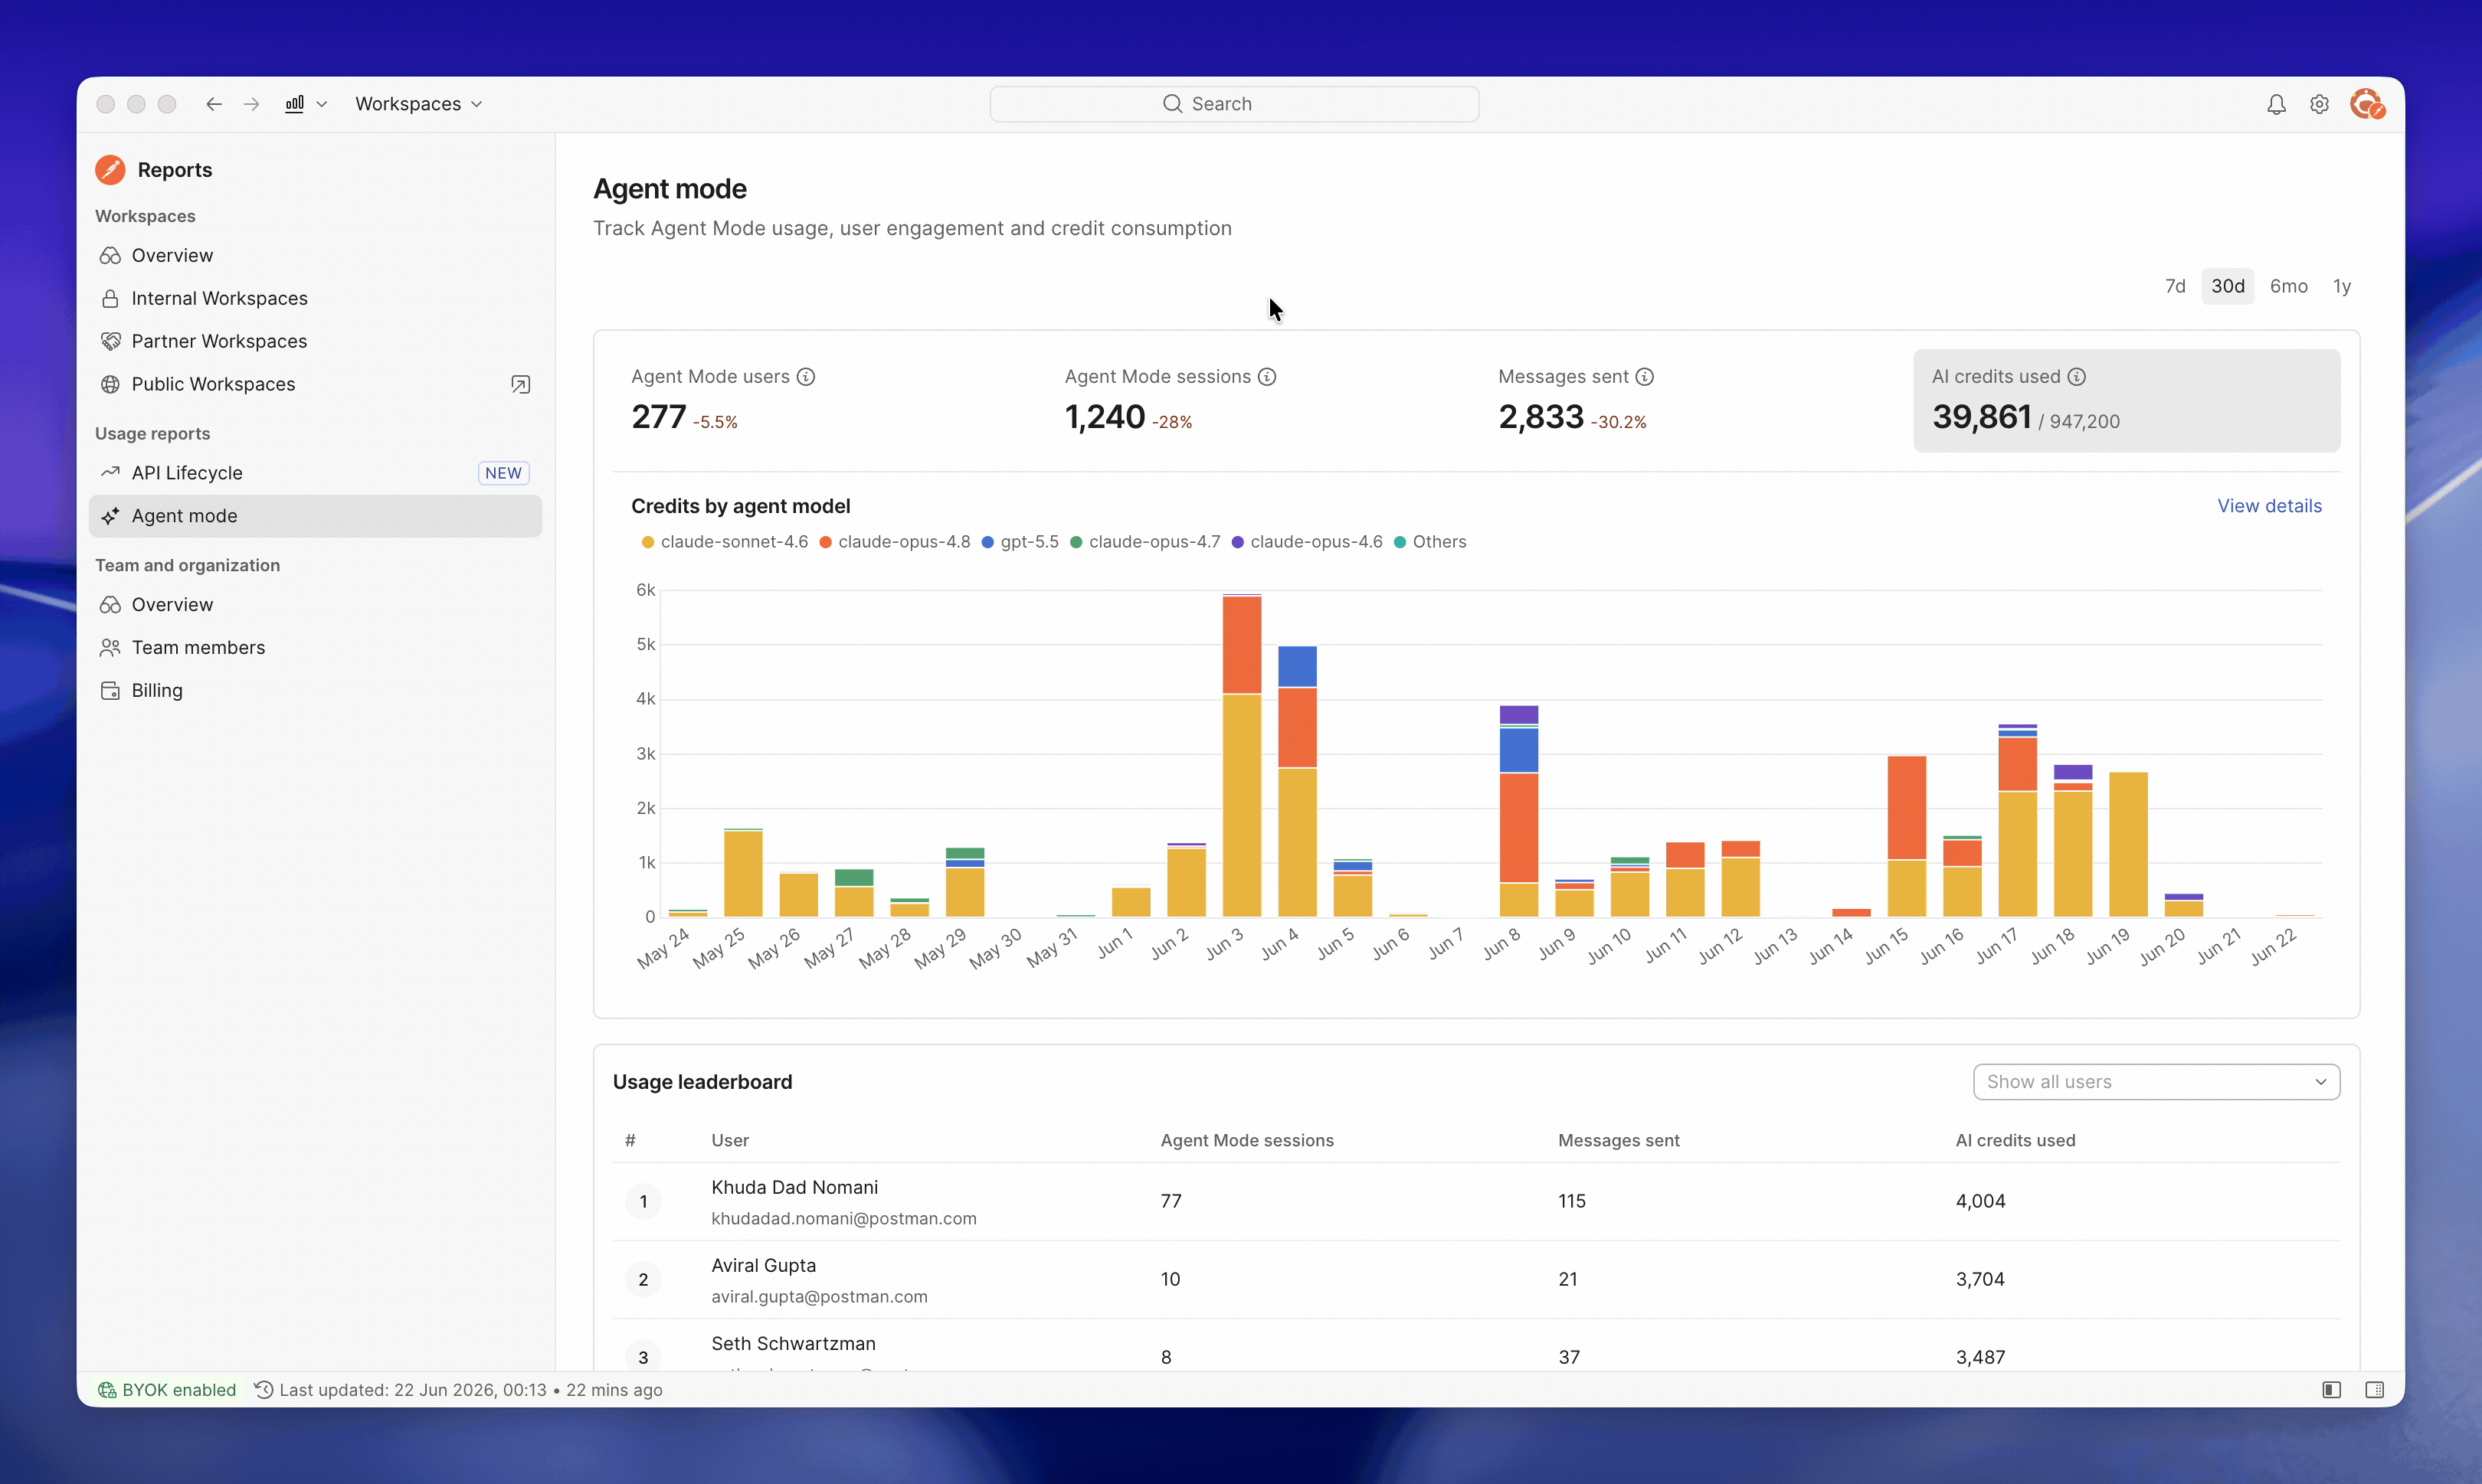Click the Search field
Viewport: 2482px width, 1484px height.
(x=1233, y=104)
